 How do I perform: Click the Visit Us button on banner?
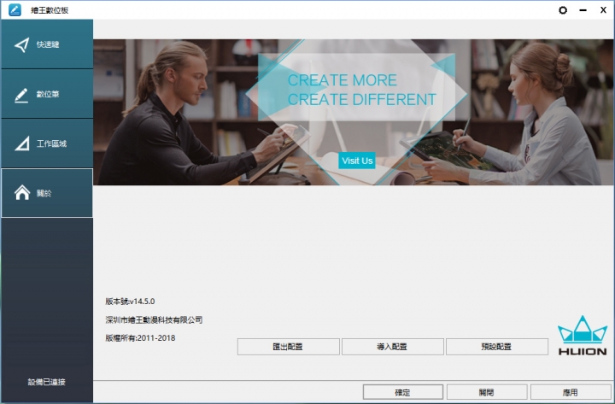click(357, 161)
